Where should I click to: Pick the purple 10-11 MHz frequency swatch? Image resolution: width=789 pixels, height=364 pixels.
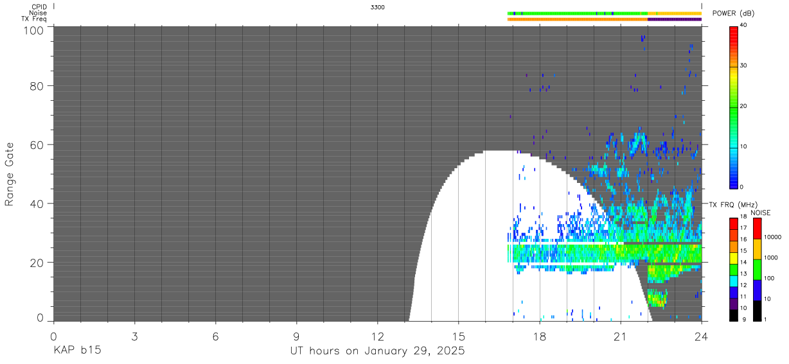point(734,303)
